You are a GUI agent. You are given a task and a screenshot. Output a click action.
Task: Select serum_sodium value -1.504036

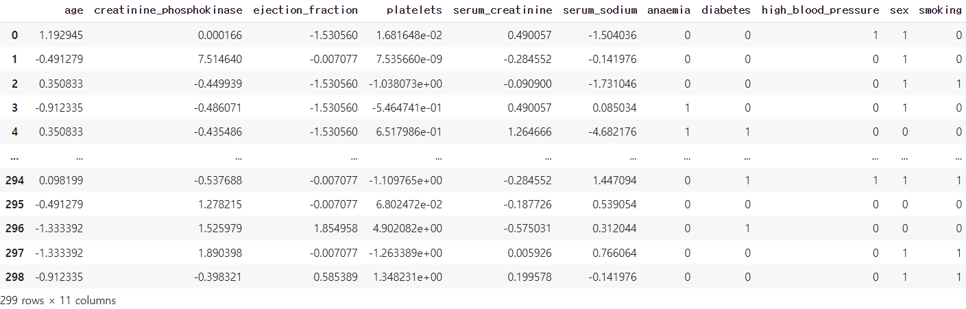[614, 35]
